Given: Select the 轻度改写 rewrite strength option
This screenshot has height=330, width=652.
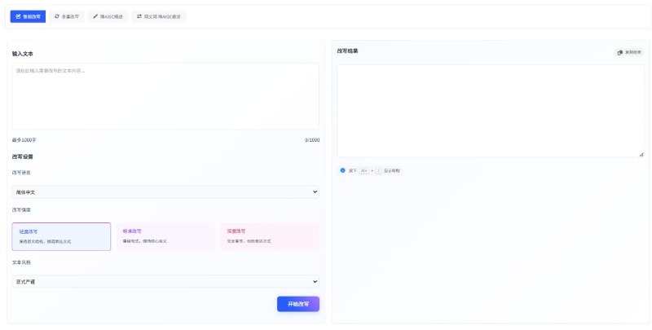Looking at the screenshot, I should pyautogui.click(x=61, y=236).
